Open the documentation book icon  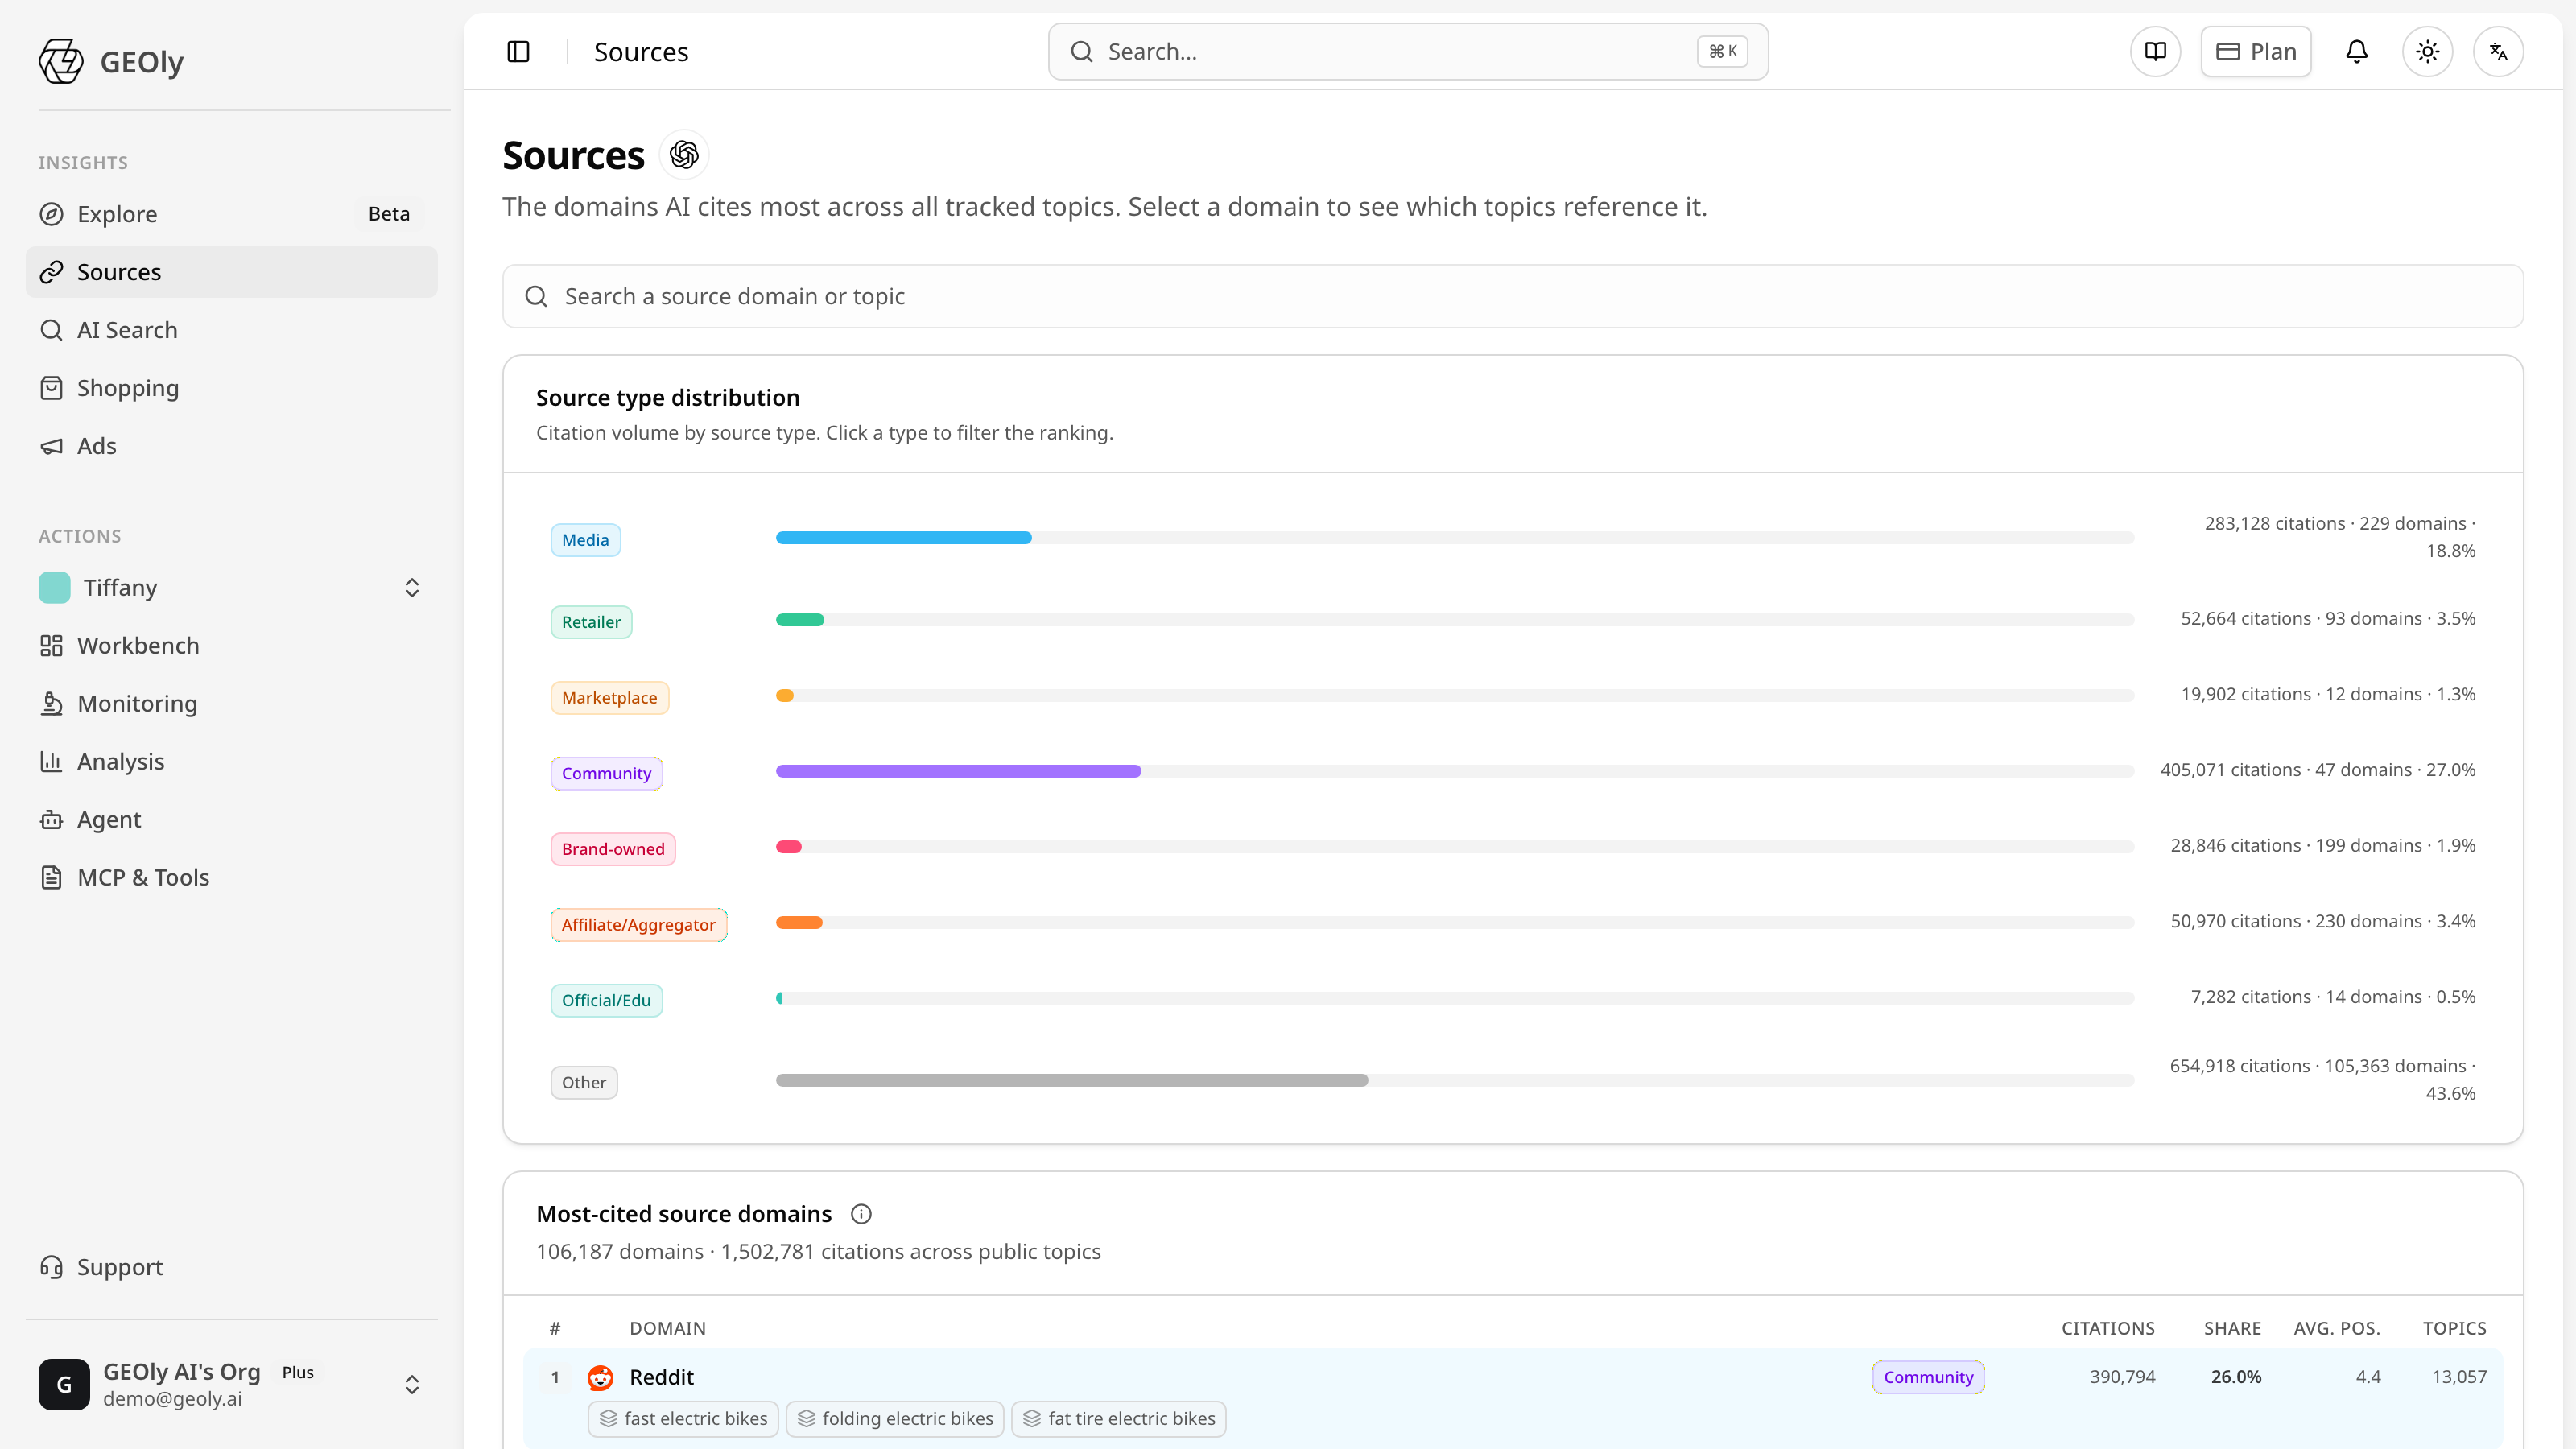pos(2155,51)
